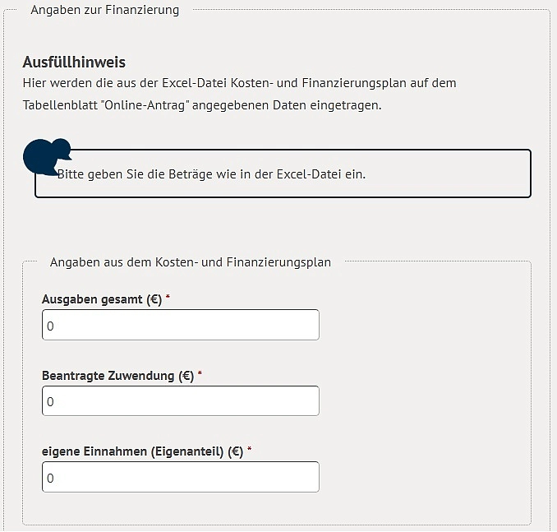The image size is (557, 532).
Task: Click the red asterisk after eigene Einnahmen label
Action: [250, 451]
